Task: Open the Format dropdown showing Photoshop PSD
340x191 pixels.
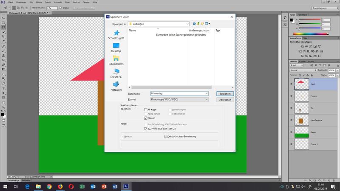Action: point(179,99)
